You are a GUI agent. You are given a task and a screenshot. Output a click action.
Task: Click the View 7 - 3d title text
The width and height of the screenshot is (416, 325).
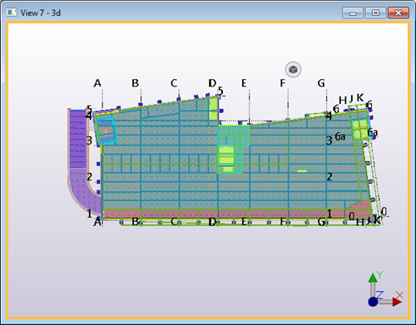[41, 12]
